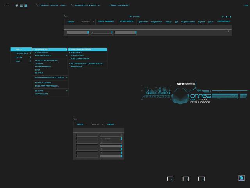250x188 pixels.
Task: Click Nieuw in the lower browser window
Action: point(111,124)
